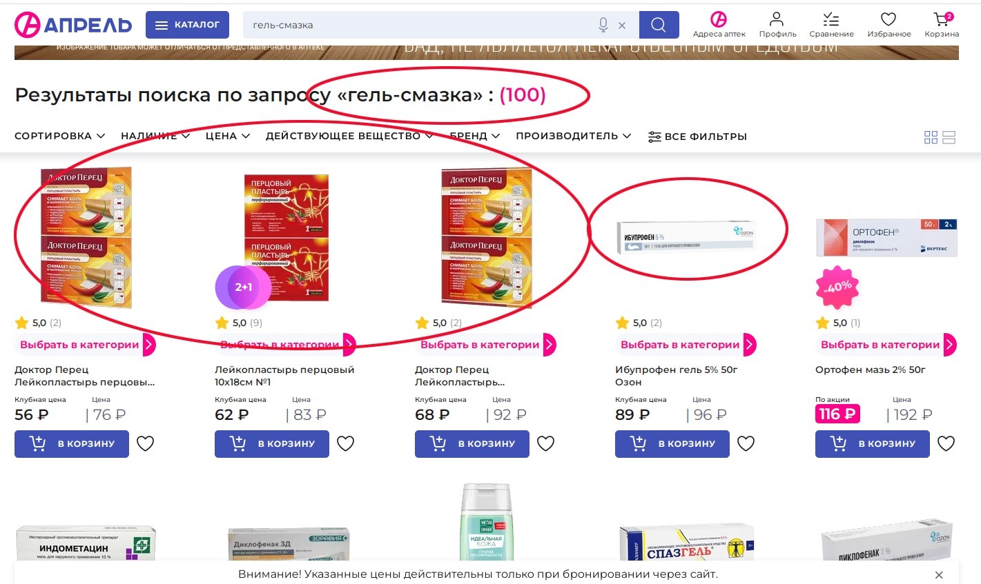Add Ибупрофен гель 5% to cart

(x=672, y=443)
